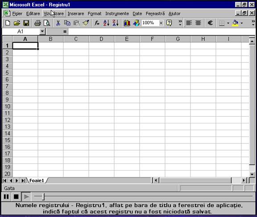Save the workbook using the floppy disk icon
Screen dimensions: 257x217
[x=26, y=23]
